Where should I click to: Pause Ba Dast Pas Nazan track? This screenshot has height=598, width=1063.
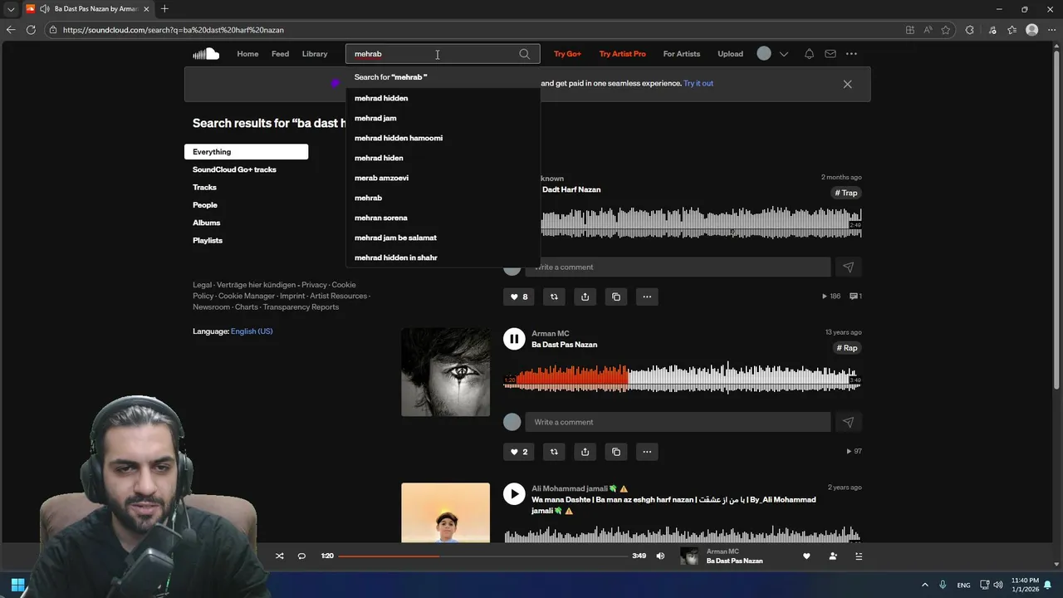(x=514, y=339)
